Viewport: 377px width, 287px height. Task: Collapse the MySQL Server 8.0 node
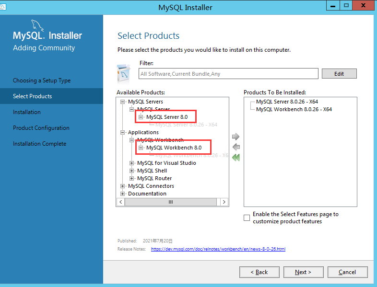point(141,117)
